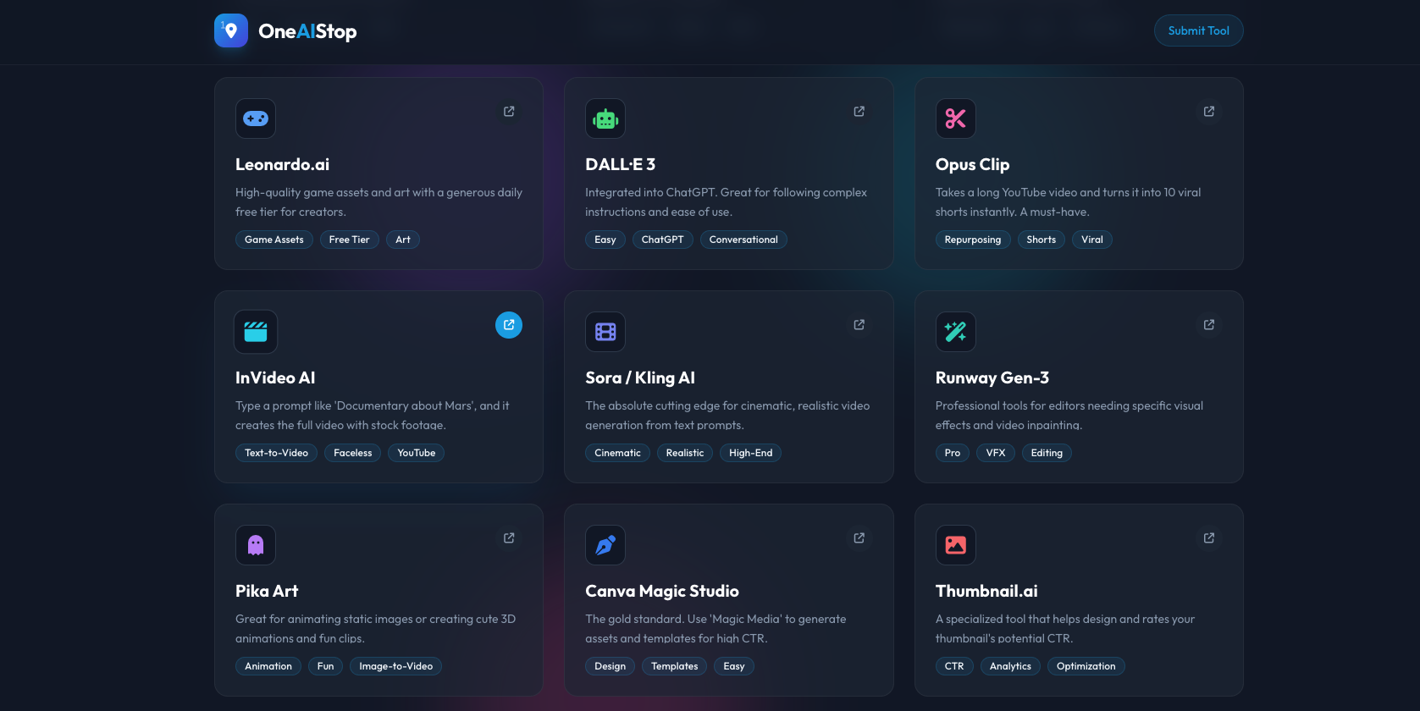Select the Realistic tag

tap(685, 453)
